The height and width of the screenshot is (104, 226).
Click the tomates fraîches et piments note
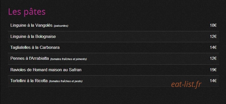pyautogui.click(x=68, y=59)
